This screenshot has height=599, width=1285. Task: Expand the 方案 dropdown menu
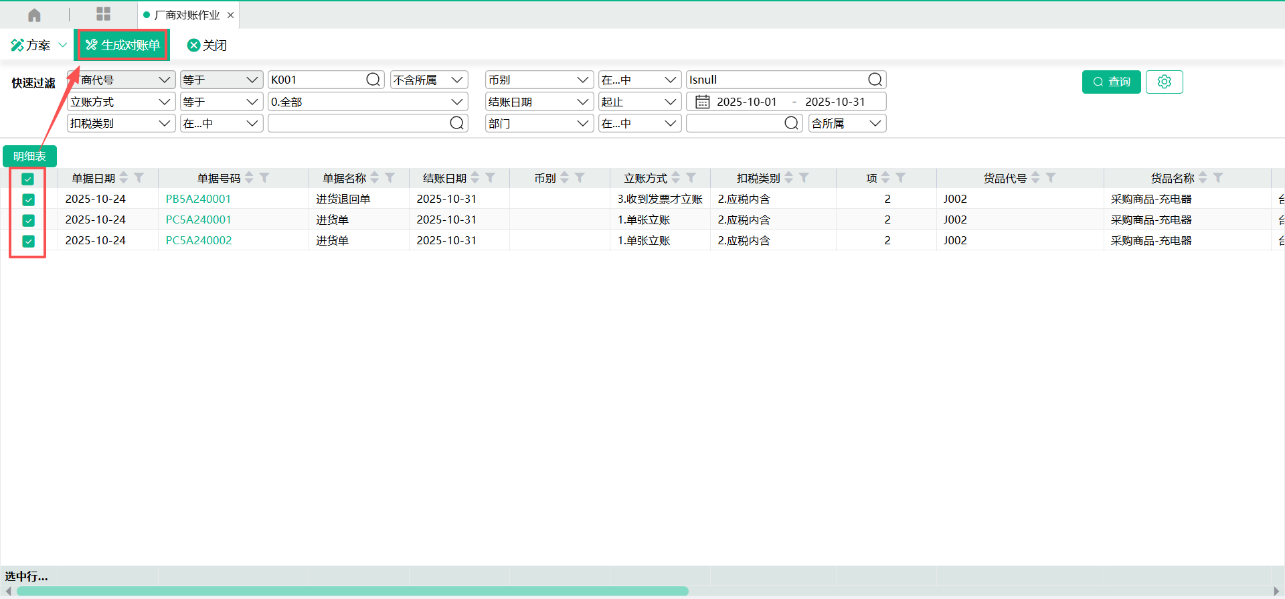coord(62,45)
